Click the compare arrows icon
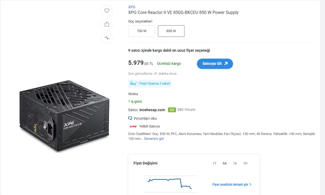Viewport: 325px width, 195px height. click(x=107, y=38)
